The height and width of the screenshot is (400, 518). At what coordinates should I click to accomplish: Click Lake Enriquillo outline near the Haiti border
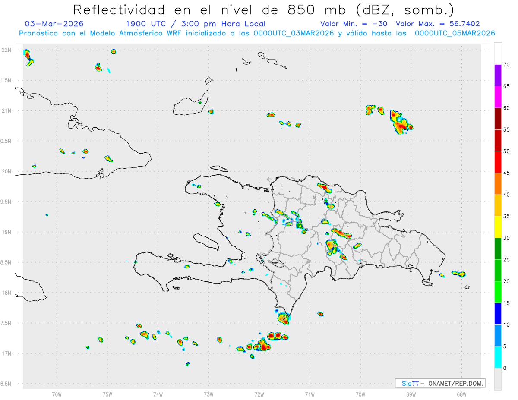(275, 263)
